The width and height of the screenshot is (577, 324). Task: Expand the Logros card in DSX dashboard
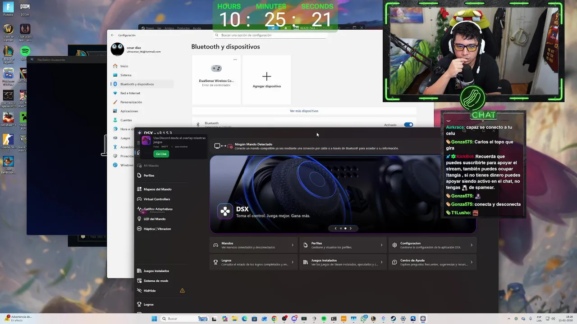(254, 262)
